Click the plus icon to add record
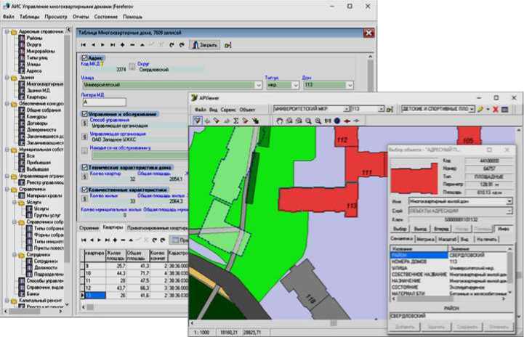 [123, 44]
